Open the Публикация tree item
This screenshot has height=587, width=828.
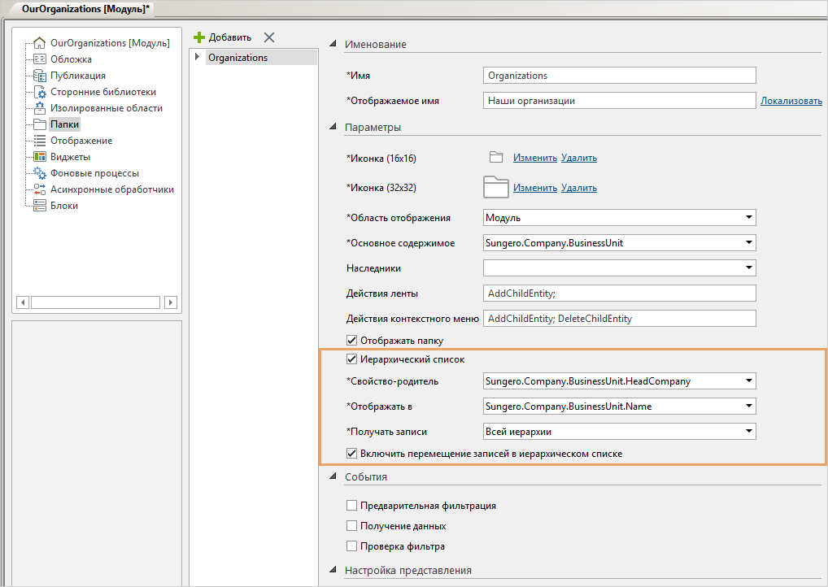(x=77, y=76)
